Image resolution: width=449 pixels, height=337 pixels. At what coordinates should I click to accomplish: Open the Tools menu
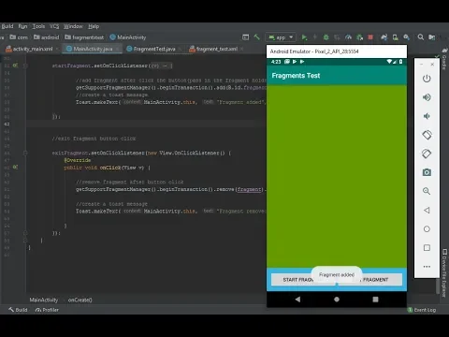pyautogui.click(x=38, y=26)
